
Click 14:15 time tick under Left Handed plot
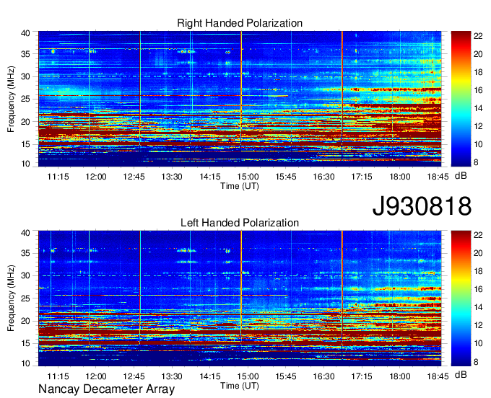(210, 376)
